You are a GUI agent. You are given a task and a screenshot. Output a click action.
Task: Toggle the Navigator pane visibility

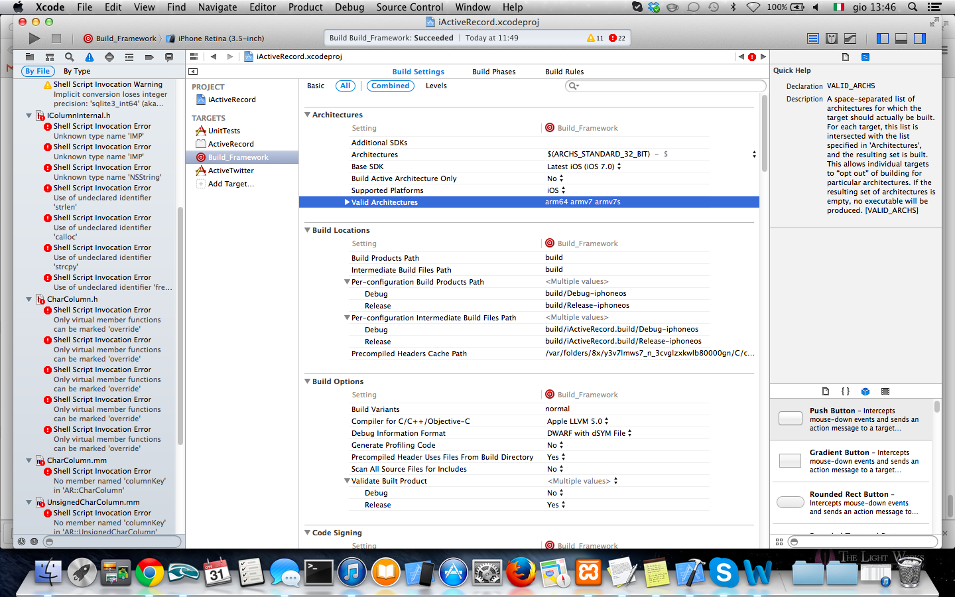(883, 38)
